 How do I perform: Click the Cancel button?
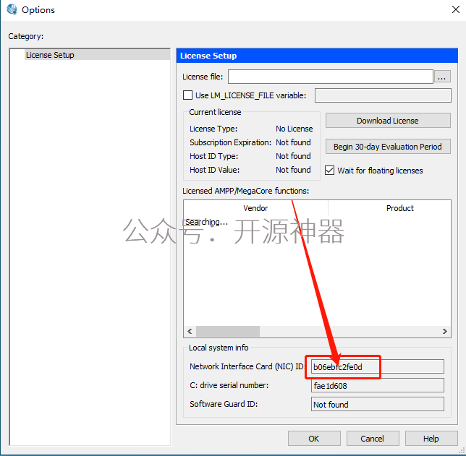click(373, 439)
